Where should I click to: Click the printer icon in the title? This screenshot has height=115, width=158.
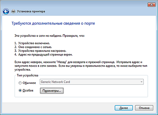(x=13, y=11)
